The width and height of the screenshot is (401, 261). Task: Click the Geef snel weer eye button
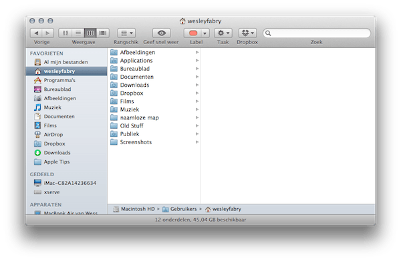coord(161,33)
